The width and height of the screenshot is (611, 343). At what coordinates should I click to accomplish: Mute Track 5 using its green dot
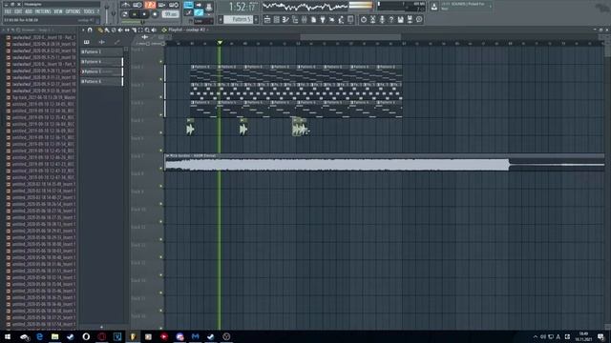161,132
